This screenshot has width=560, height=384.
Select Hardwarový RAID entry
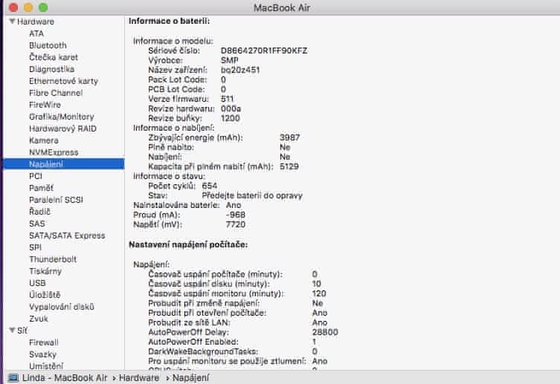coord(63,128)
